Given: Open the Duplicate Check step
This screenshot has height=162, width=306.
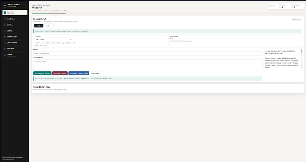Looking at the screenshot, I should click(15, 37).
